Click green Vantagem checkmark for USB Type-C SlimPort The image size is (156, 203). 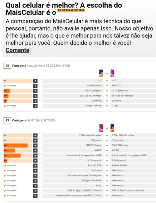5,181
